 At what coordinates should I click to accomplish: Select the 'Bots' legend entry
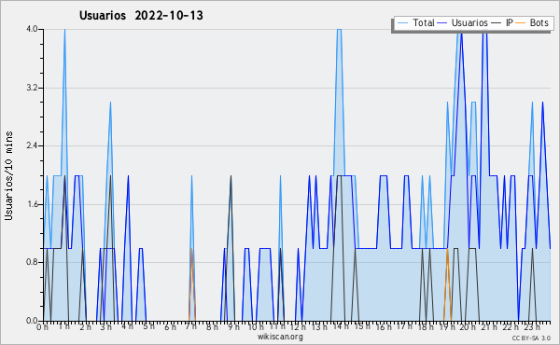(539, 22)
